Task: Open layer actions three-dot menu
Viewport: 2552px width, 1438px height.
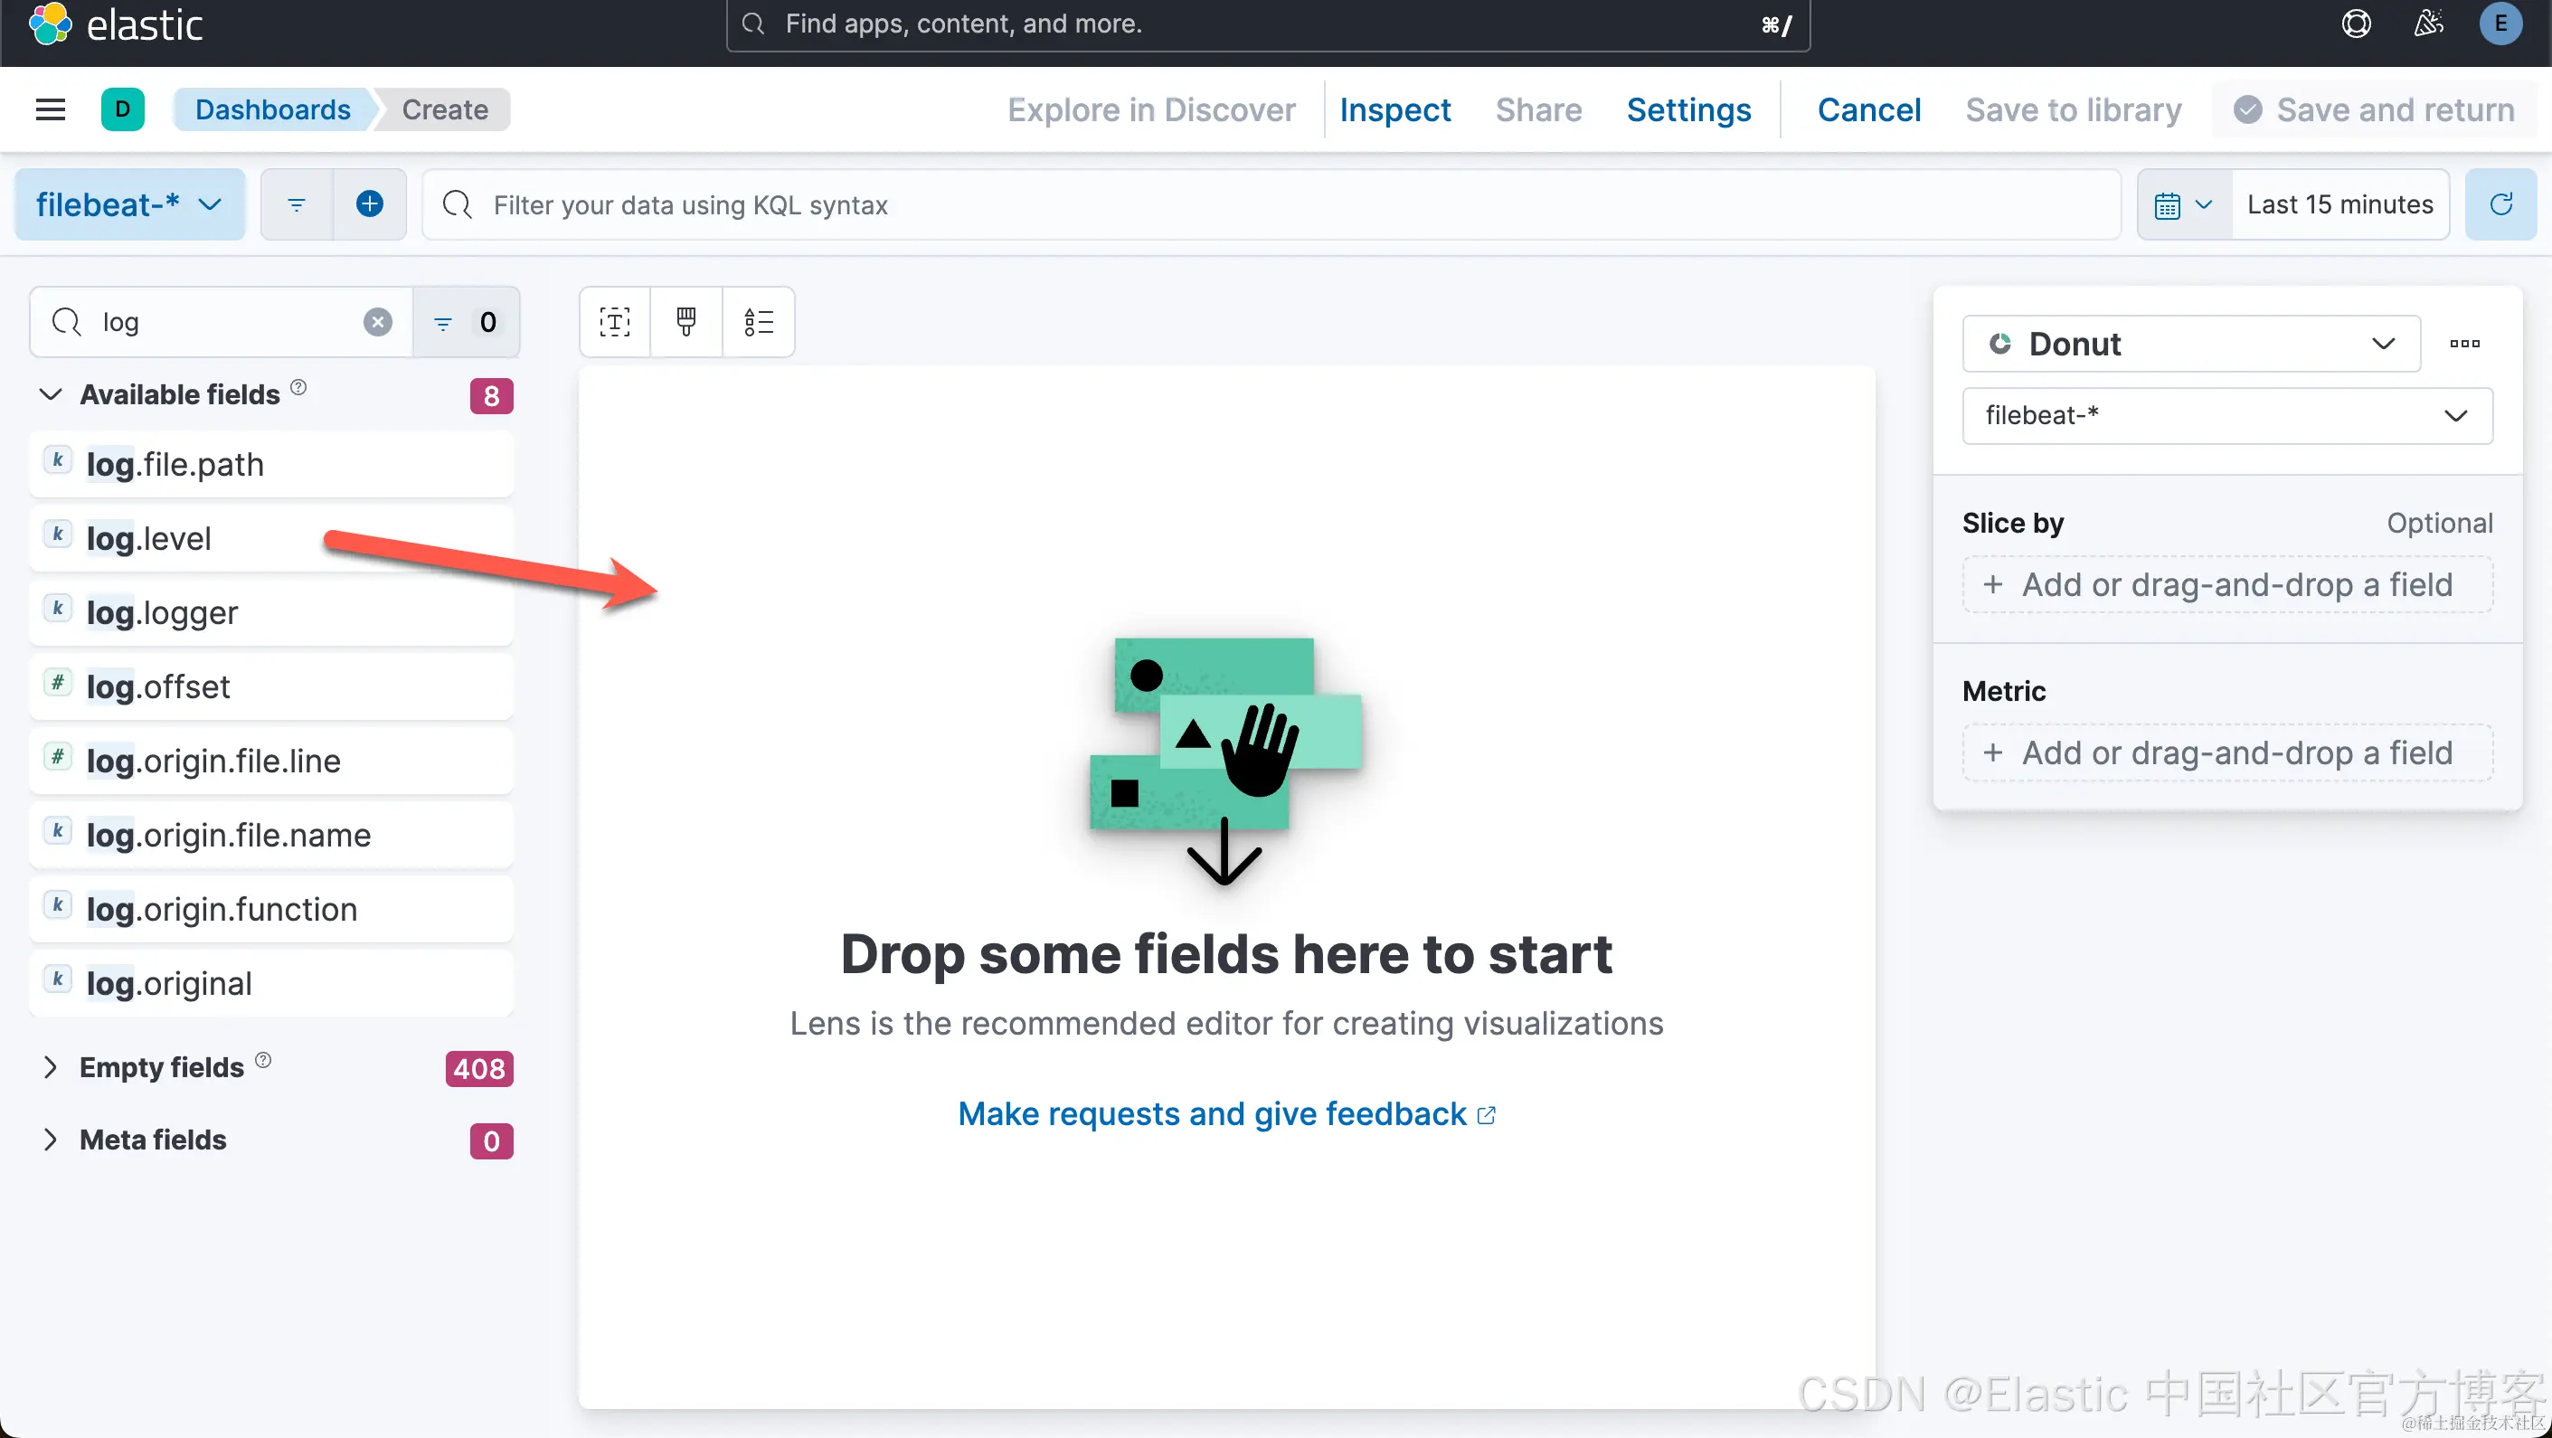Action: 2464,344
